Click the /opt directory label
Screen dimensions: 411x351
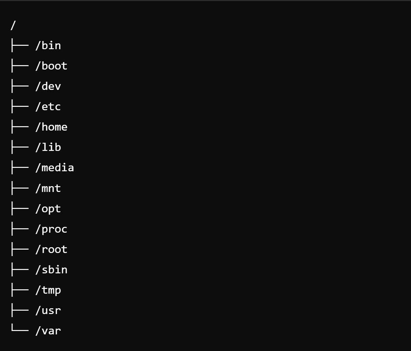coord(48,209)
